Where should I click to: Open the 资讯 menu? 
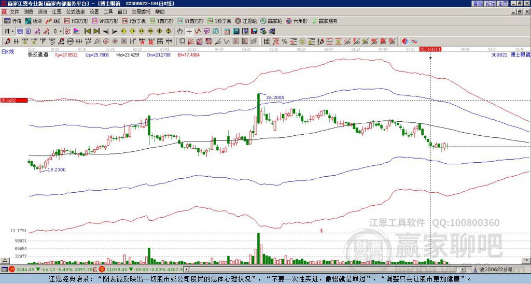point(43,12)
